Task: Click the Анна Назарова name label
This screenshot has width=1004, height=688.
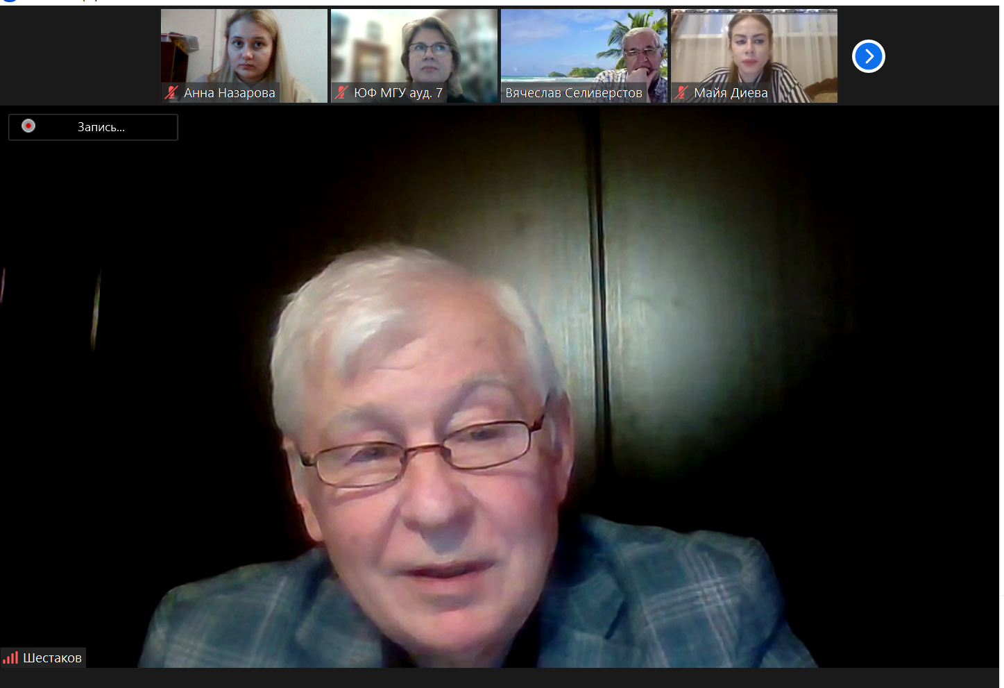Action: [230, 93]
